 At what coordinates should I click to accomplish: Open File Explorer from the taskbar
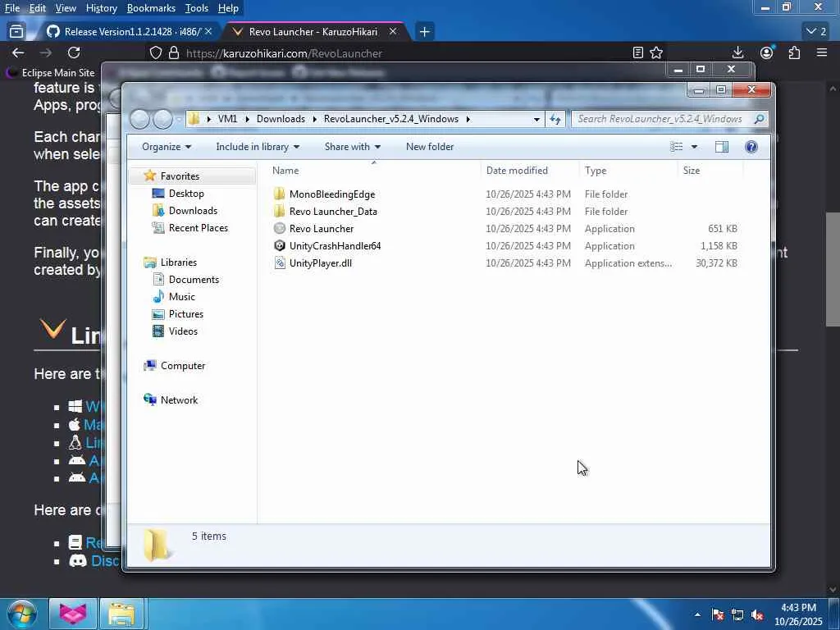(121, 614)
